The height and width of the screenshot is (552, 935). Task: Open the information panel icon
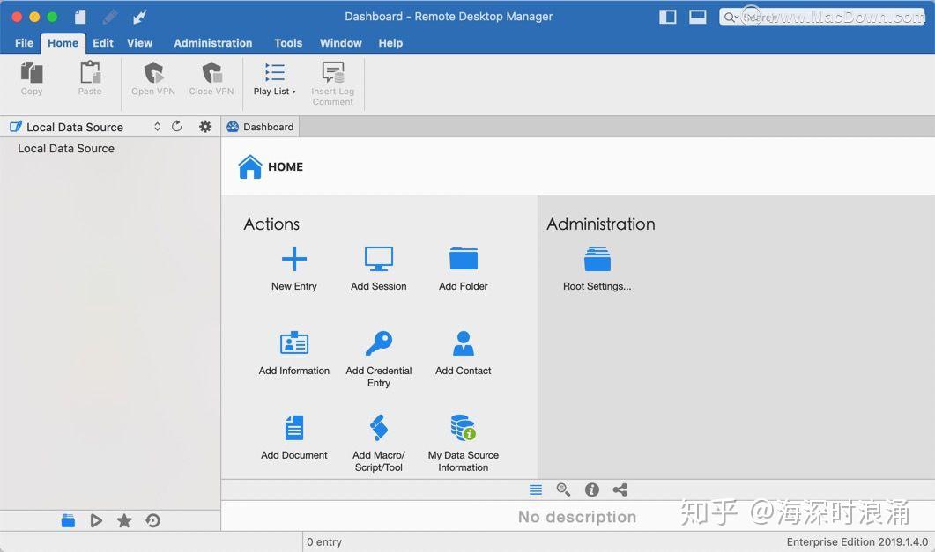pyautogui.click(x=591, y=489)
